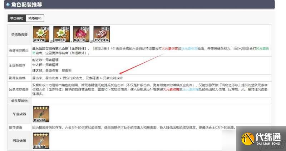The height and width of the screenshot is (151, 286).
Task: Click the bold 此玩法建议拥有第六命座 sentence
Action: (61, 48)
